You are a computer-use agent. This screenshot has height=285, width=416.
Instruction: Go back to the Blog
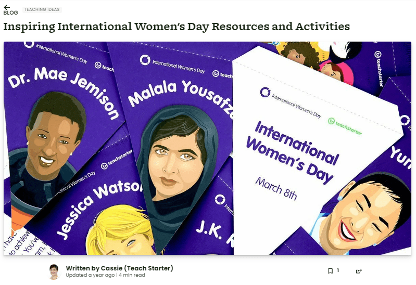point(10,10)
